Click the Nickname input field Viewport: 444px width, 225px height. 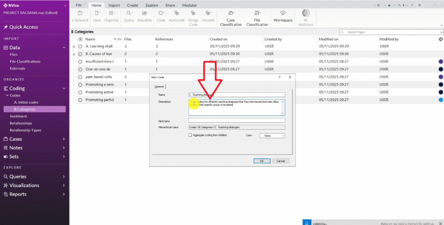pos(237,121)
